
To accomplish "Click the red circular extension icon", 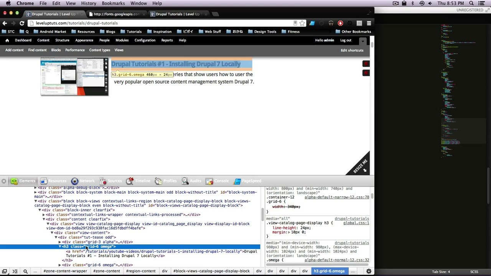I will coord(340,23).
